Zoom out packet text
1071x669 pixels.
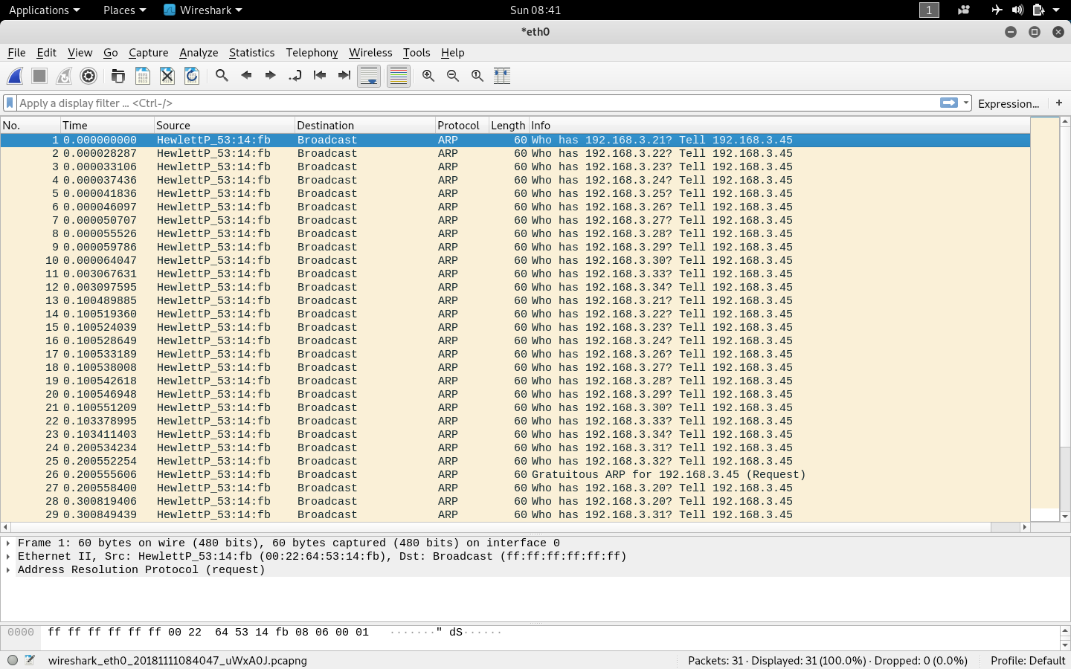453,76
